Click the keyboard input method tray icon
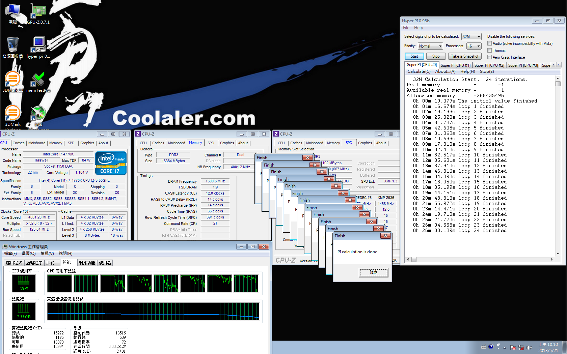Image resolution: width=567 pixels, height=354 pixels. pyautogui.click(x=484, y=347)
